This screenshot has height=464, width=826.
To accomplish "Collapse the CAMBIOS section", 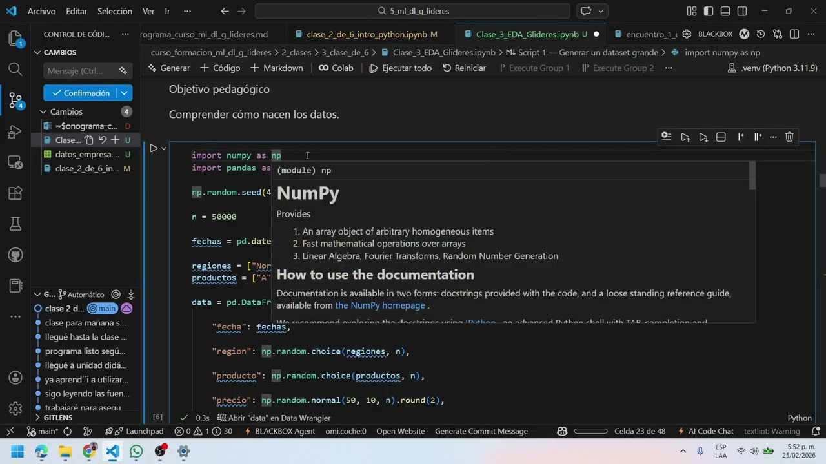I will [37, 52].
